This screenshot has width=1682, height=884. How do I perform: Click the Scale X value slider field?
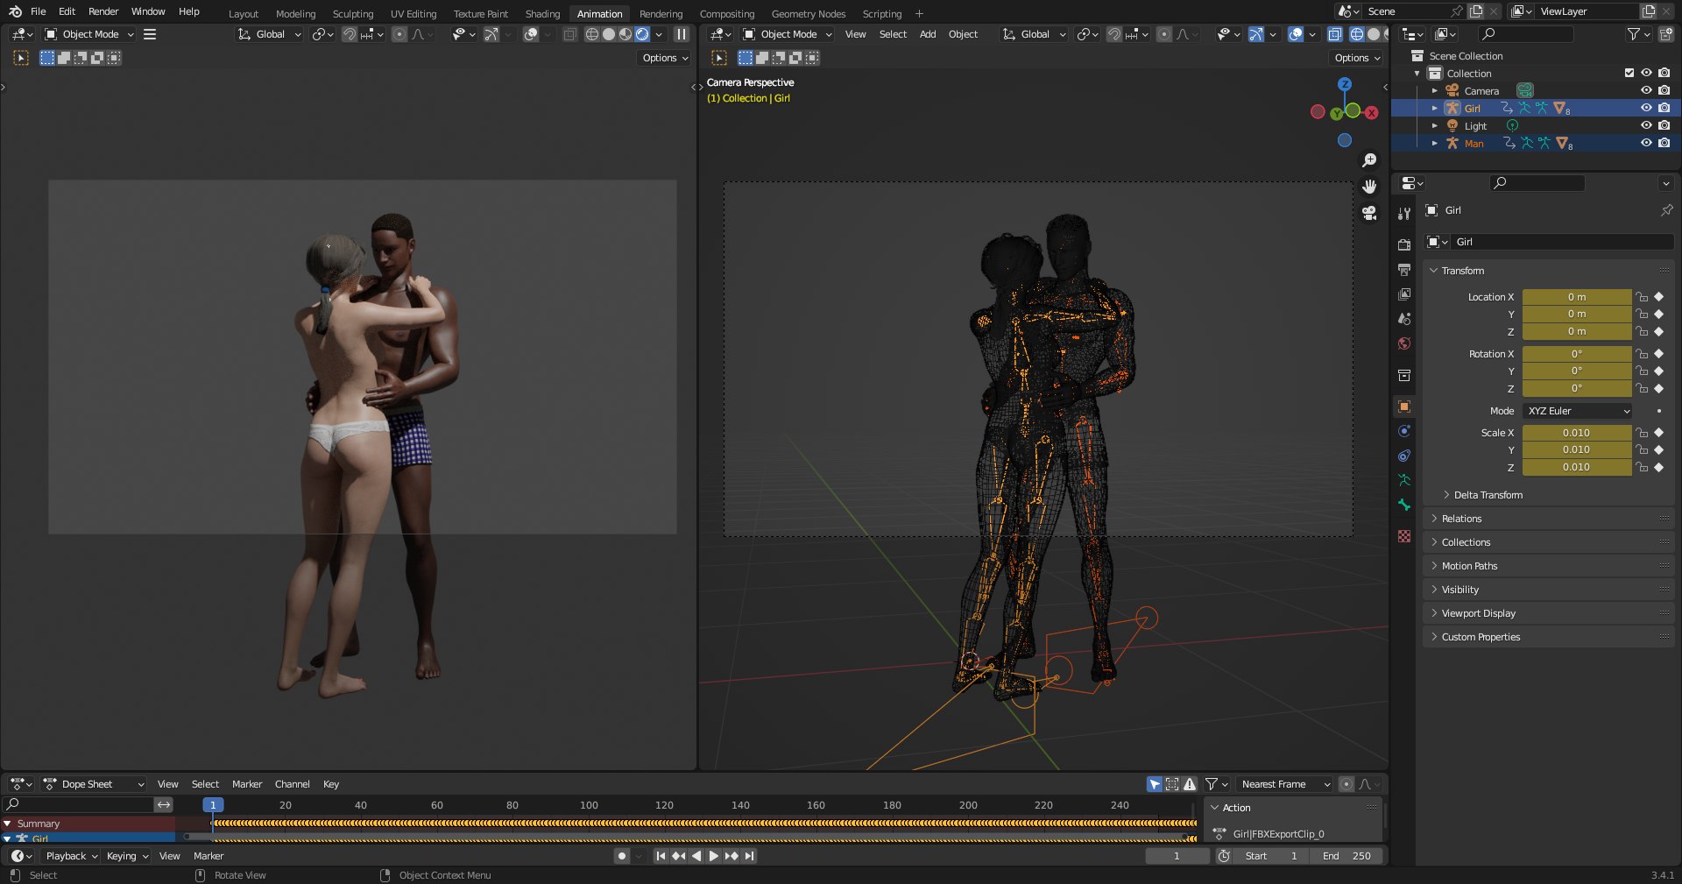tap(1576, 433)
